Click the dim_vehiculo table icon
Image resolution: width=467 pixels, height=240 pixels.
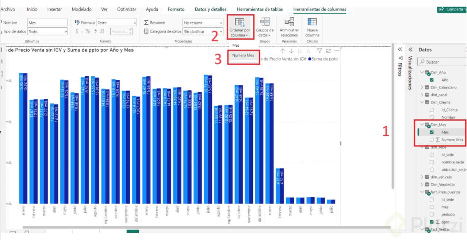pos(427,177)
